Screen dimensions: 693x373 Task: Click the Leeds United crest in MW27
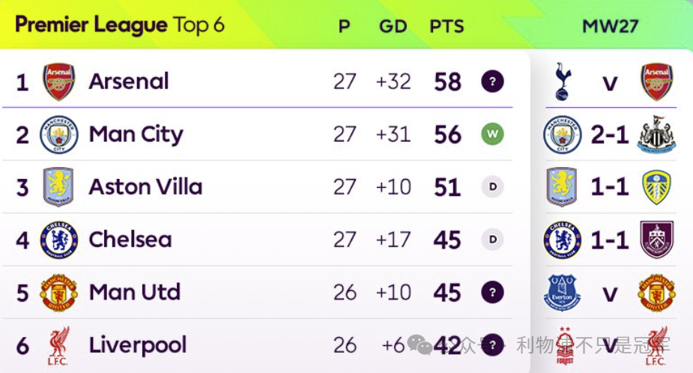656,187
